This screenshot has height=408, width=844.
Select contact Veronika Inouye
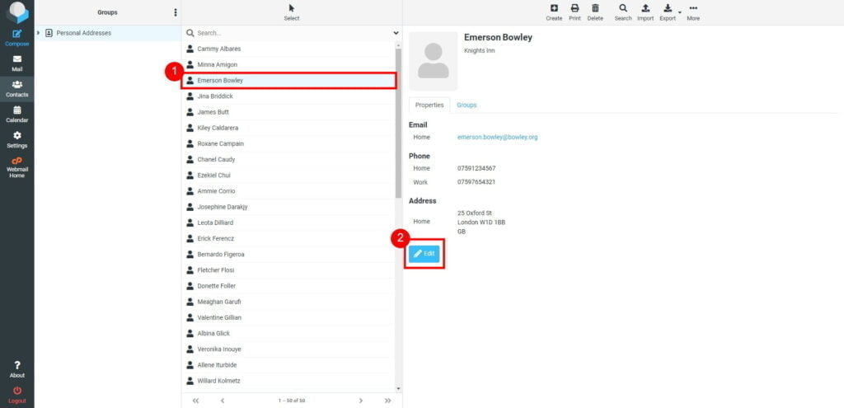coord(288,349)
